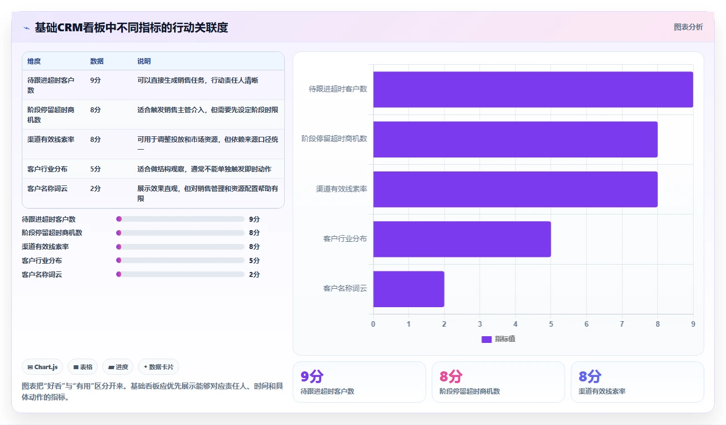Open the 9分 待跟进超时客户数 data card
The width and height of the screenshot is (726, 425).
[359, 382]
